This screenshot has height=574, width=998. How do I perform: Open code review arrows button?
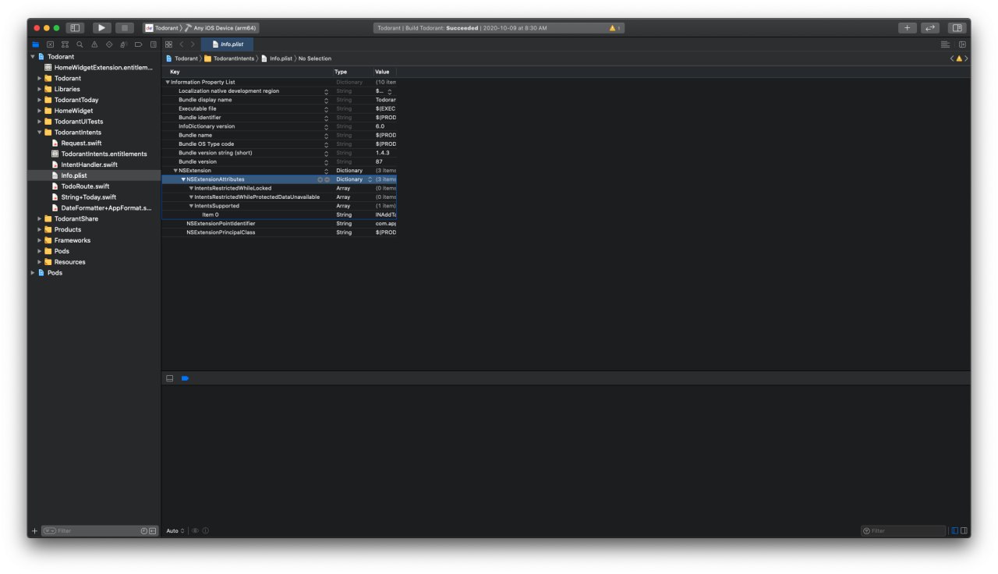[930, 28]
